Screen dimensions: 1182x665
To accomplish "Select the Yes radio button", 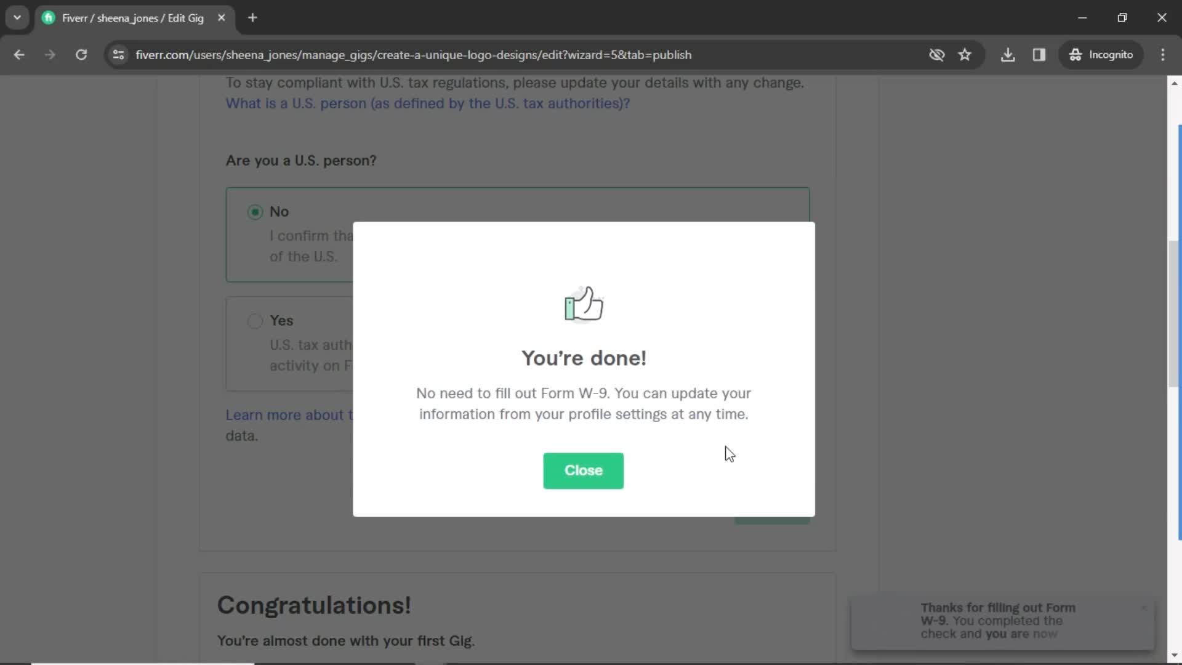I will pyautogui.click(x=255, y=321).
